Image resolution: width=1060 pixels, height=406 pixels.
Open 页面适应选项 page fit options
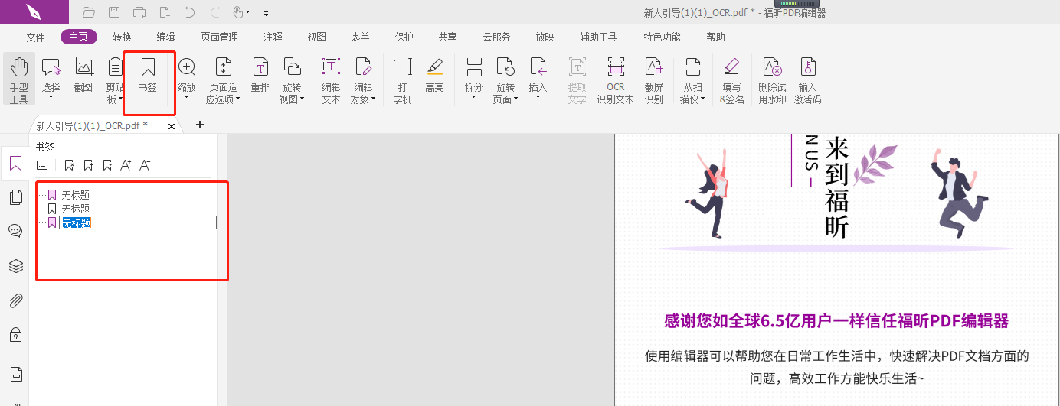pyautogui.click(x=223, y=80)
